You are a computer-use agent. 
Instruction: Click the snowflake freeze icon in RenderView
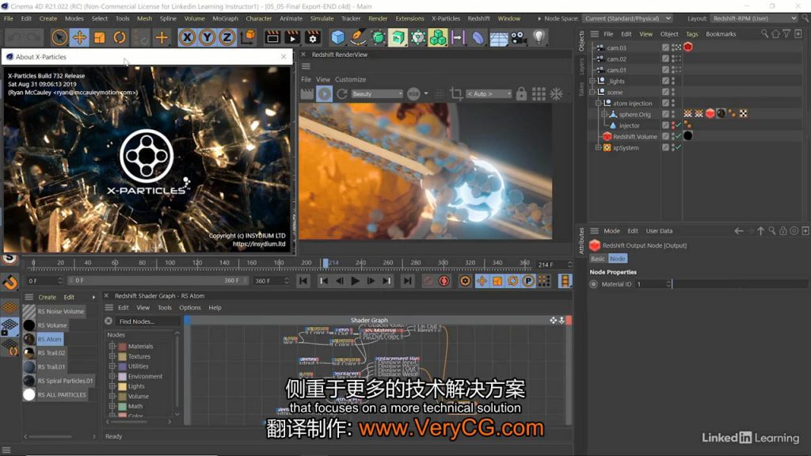point(556,93)
